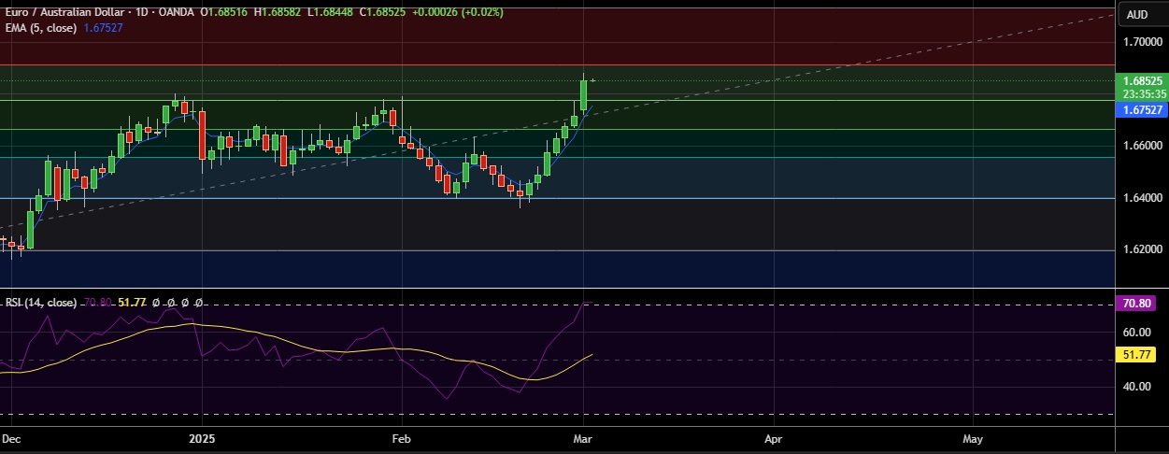Click the Apr label on time axis
The width and height of the screenshot is (1169, 454).
[x=773, y=437]
